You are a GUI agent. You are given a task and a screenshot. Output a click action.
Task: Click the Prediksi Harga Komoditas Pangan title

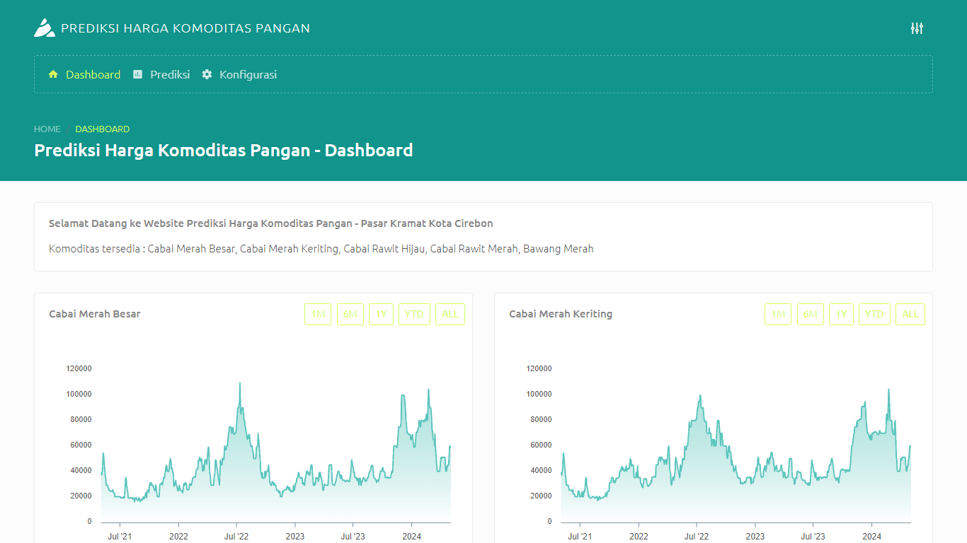point(185,28)
